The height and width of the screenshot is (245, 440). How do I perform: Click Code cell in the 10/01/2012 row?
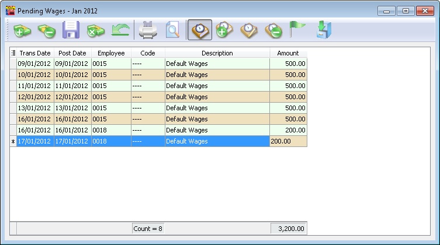[148, 75]
